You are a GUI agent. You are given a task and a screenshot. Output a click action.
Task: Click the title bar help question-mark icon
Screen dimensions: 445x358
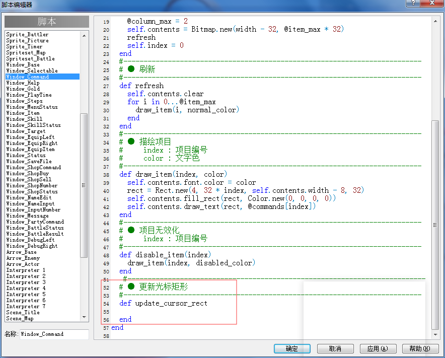(413, 3)
